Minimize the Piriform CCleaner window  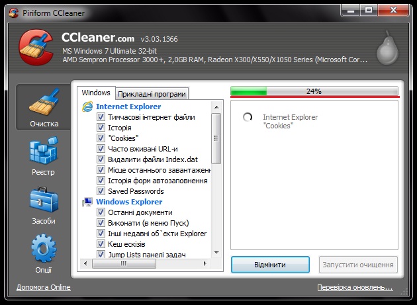point(351,11)
